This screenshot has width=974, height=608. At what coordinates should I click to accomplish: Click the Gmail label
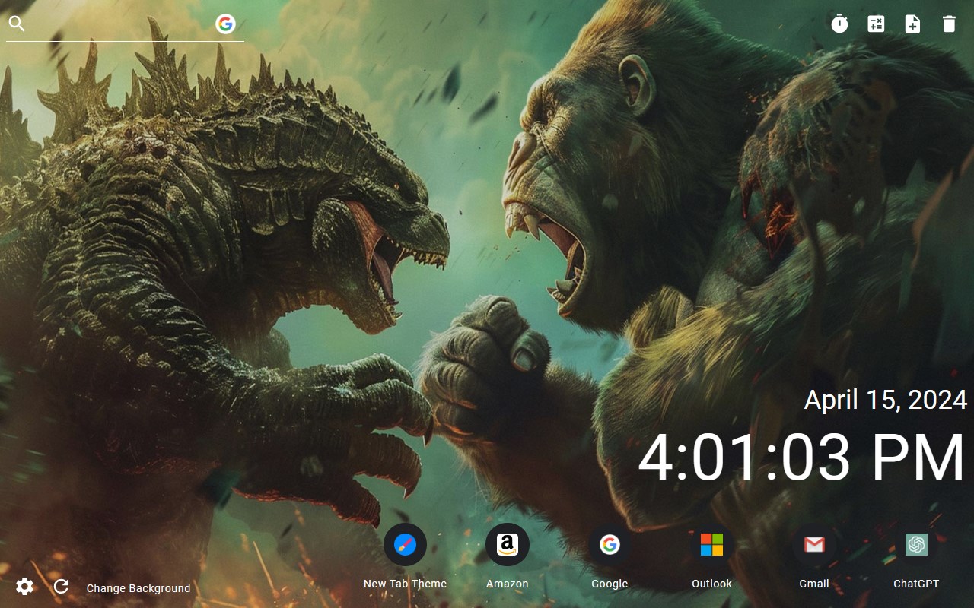(814, 584)
